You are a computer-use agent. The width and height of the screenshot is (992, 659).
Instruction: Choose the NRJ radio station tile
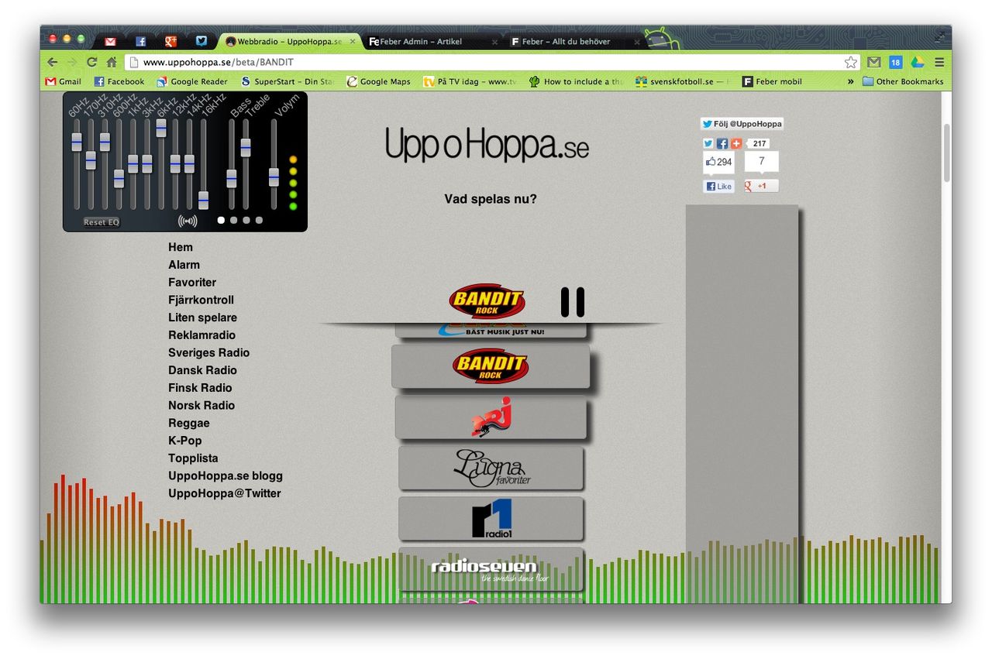[x=491, y=417]
